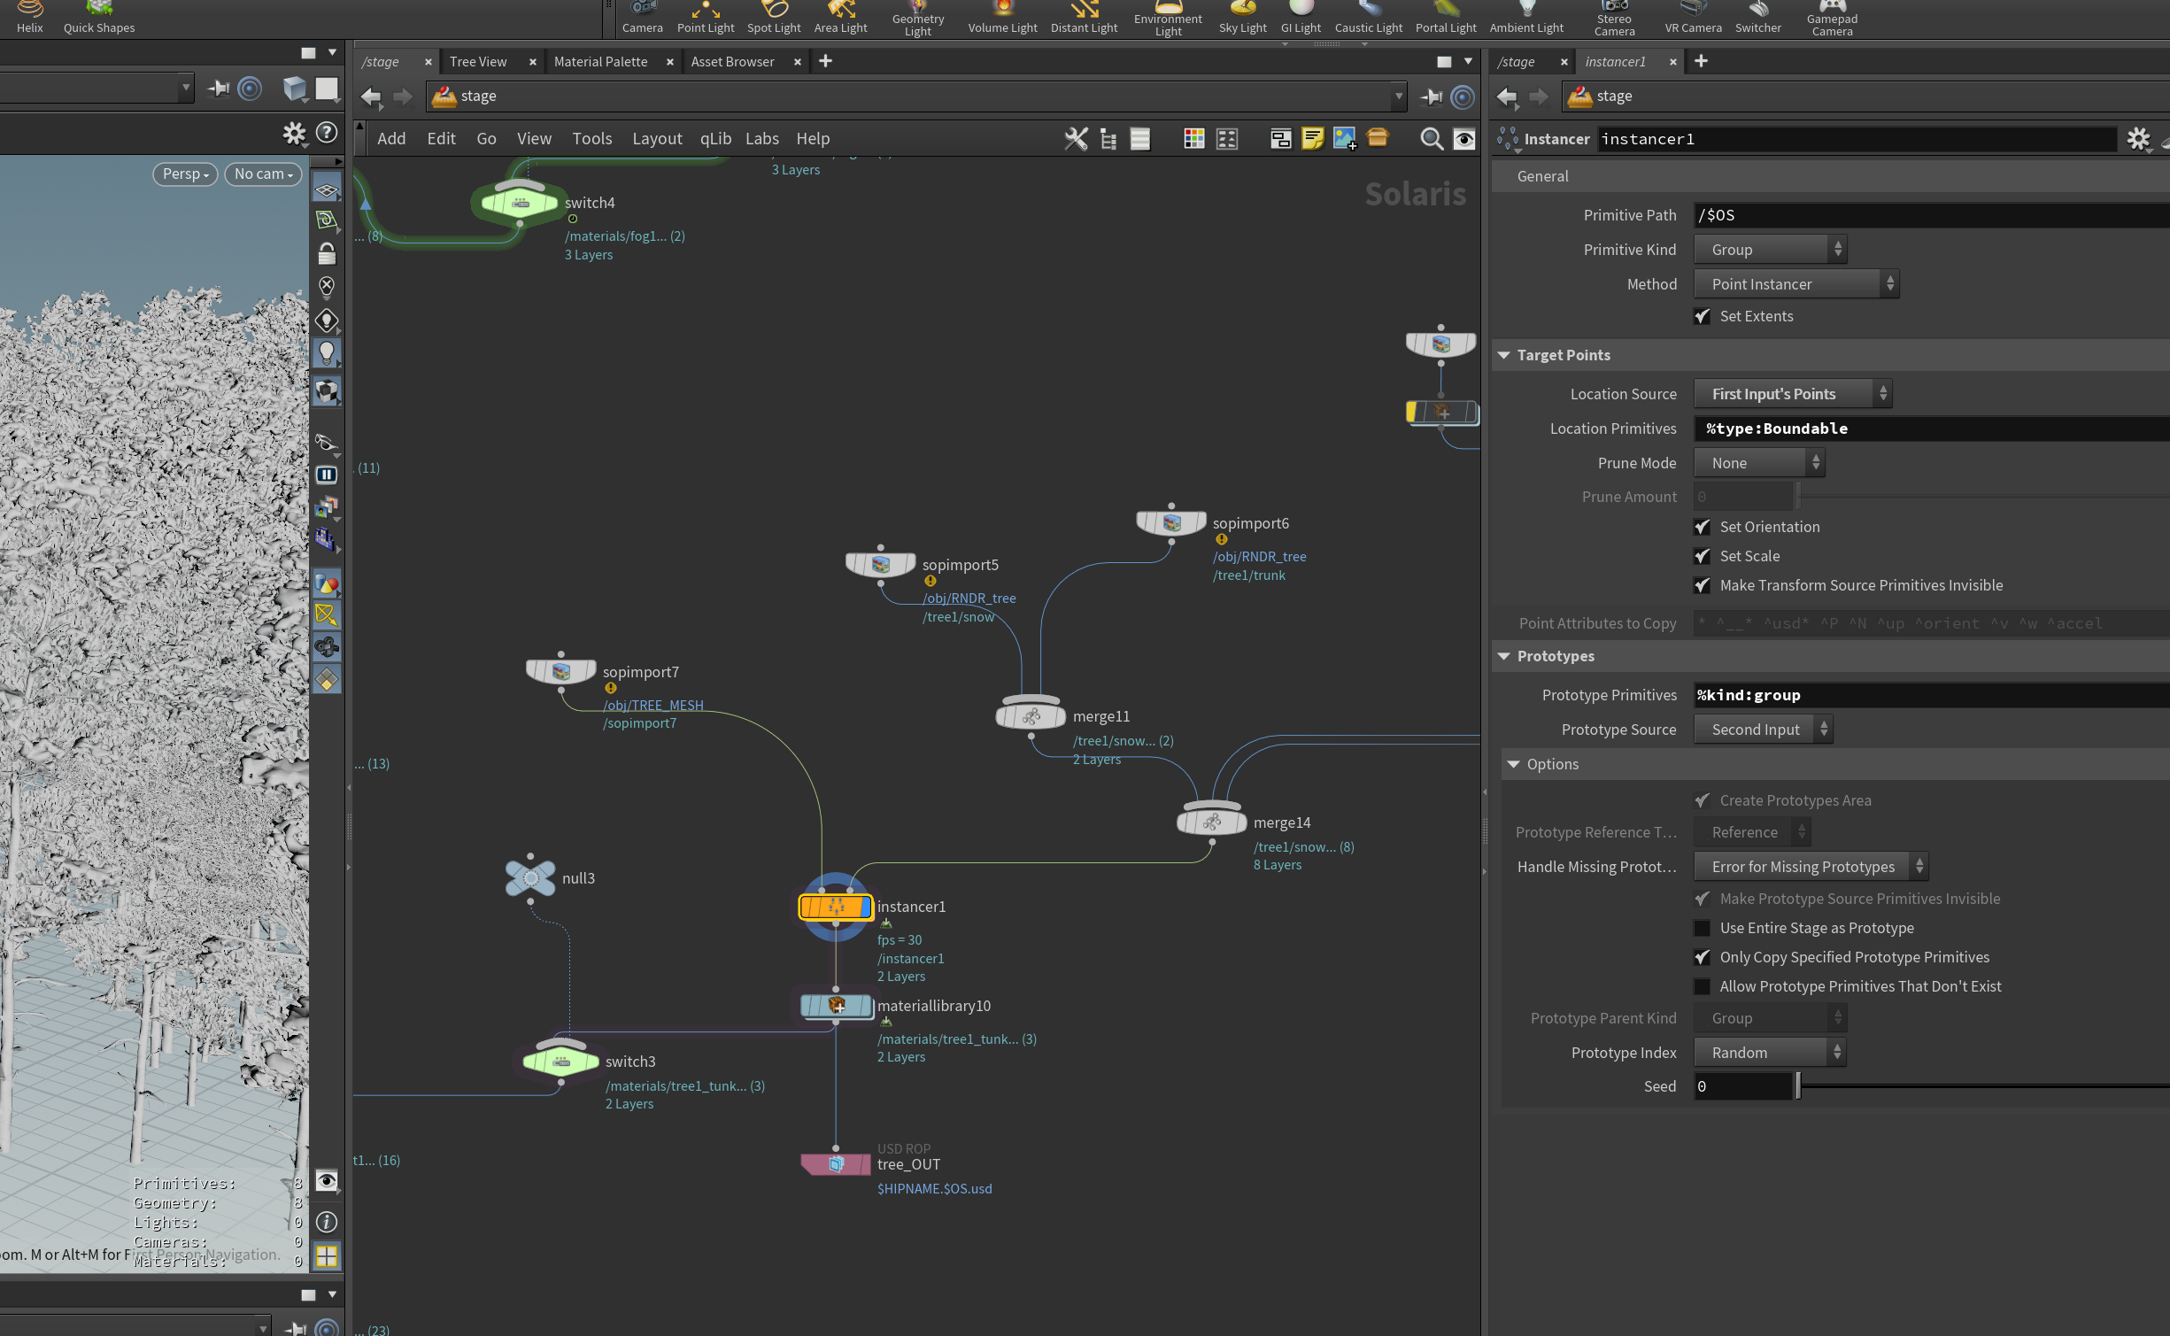Click the viewport display options help icon

click(327, 133)
